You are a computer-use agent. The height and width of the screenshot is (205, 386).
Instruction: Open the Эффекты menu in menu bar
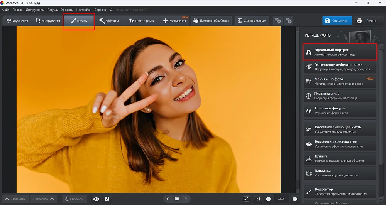(x=67, y=10)
